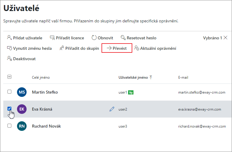Click the Vynutit změnu hesla shield icon

point(10,48)
